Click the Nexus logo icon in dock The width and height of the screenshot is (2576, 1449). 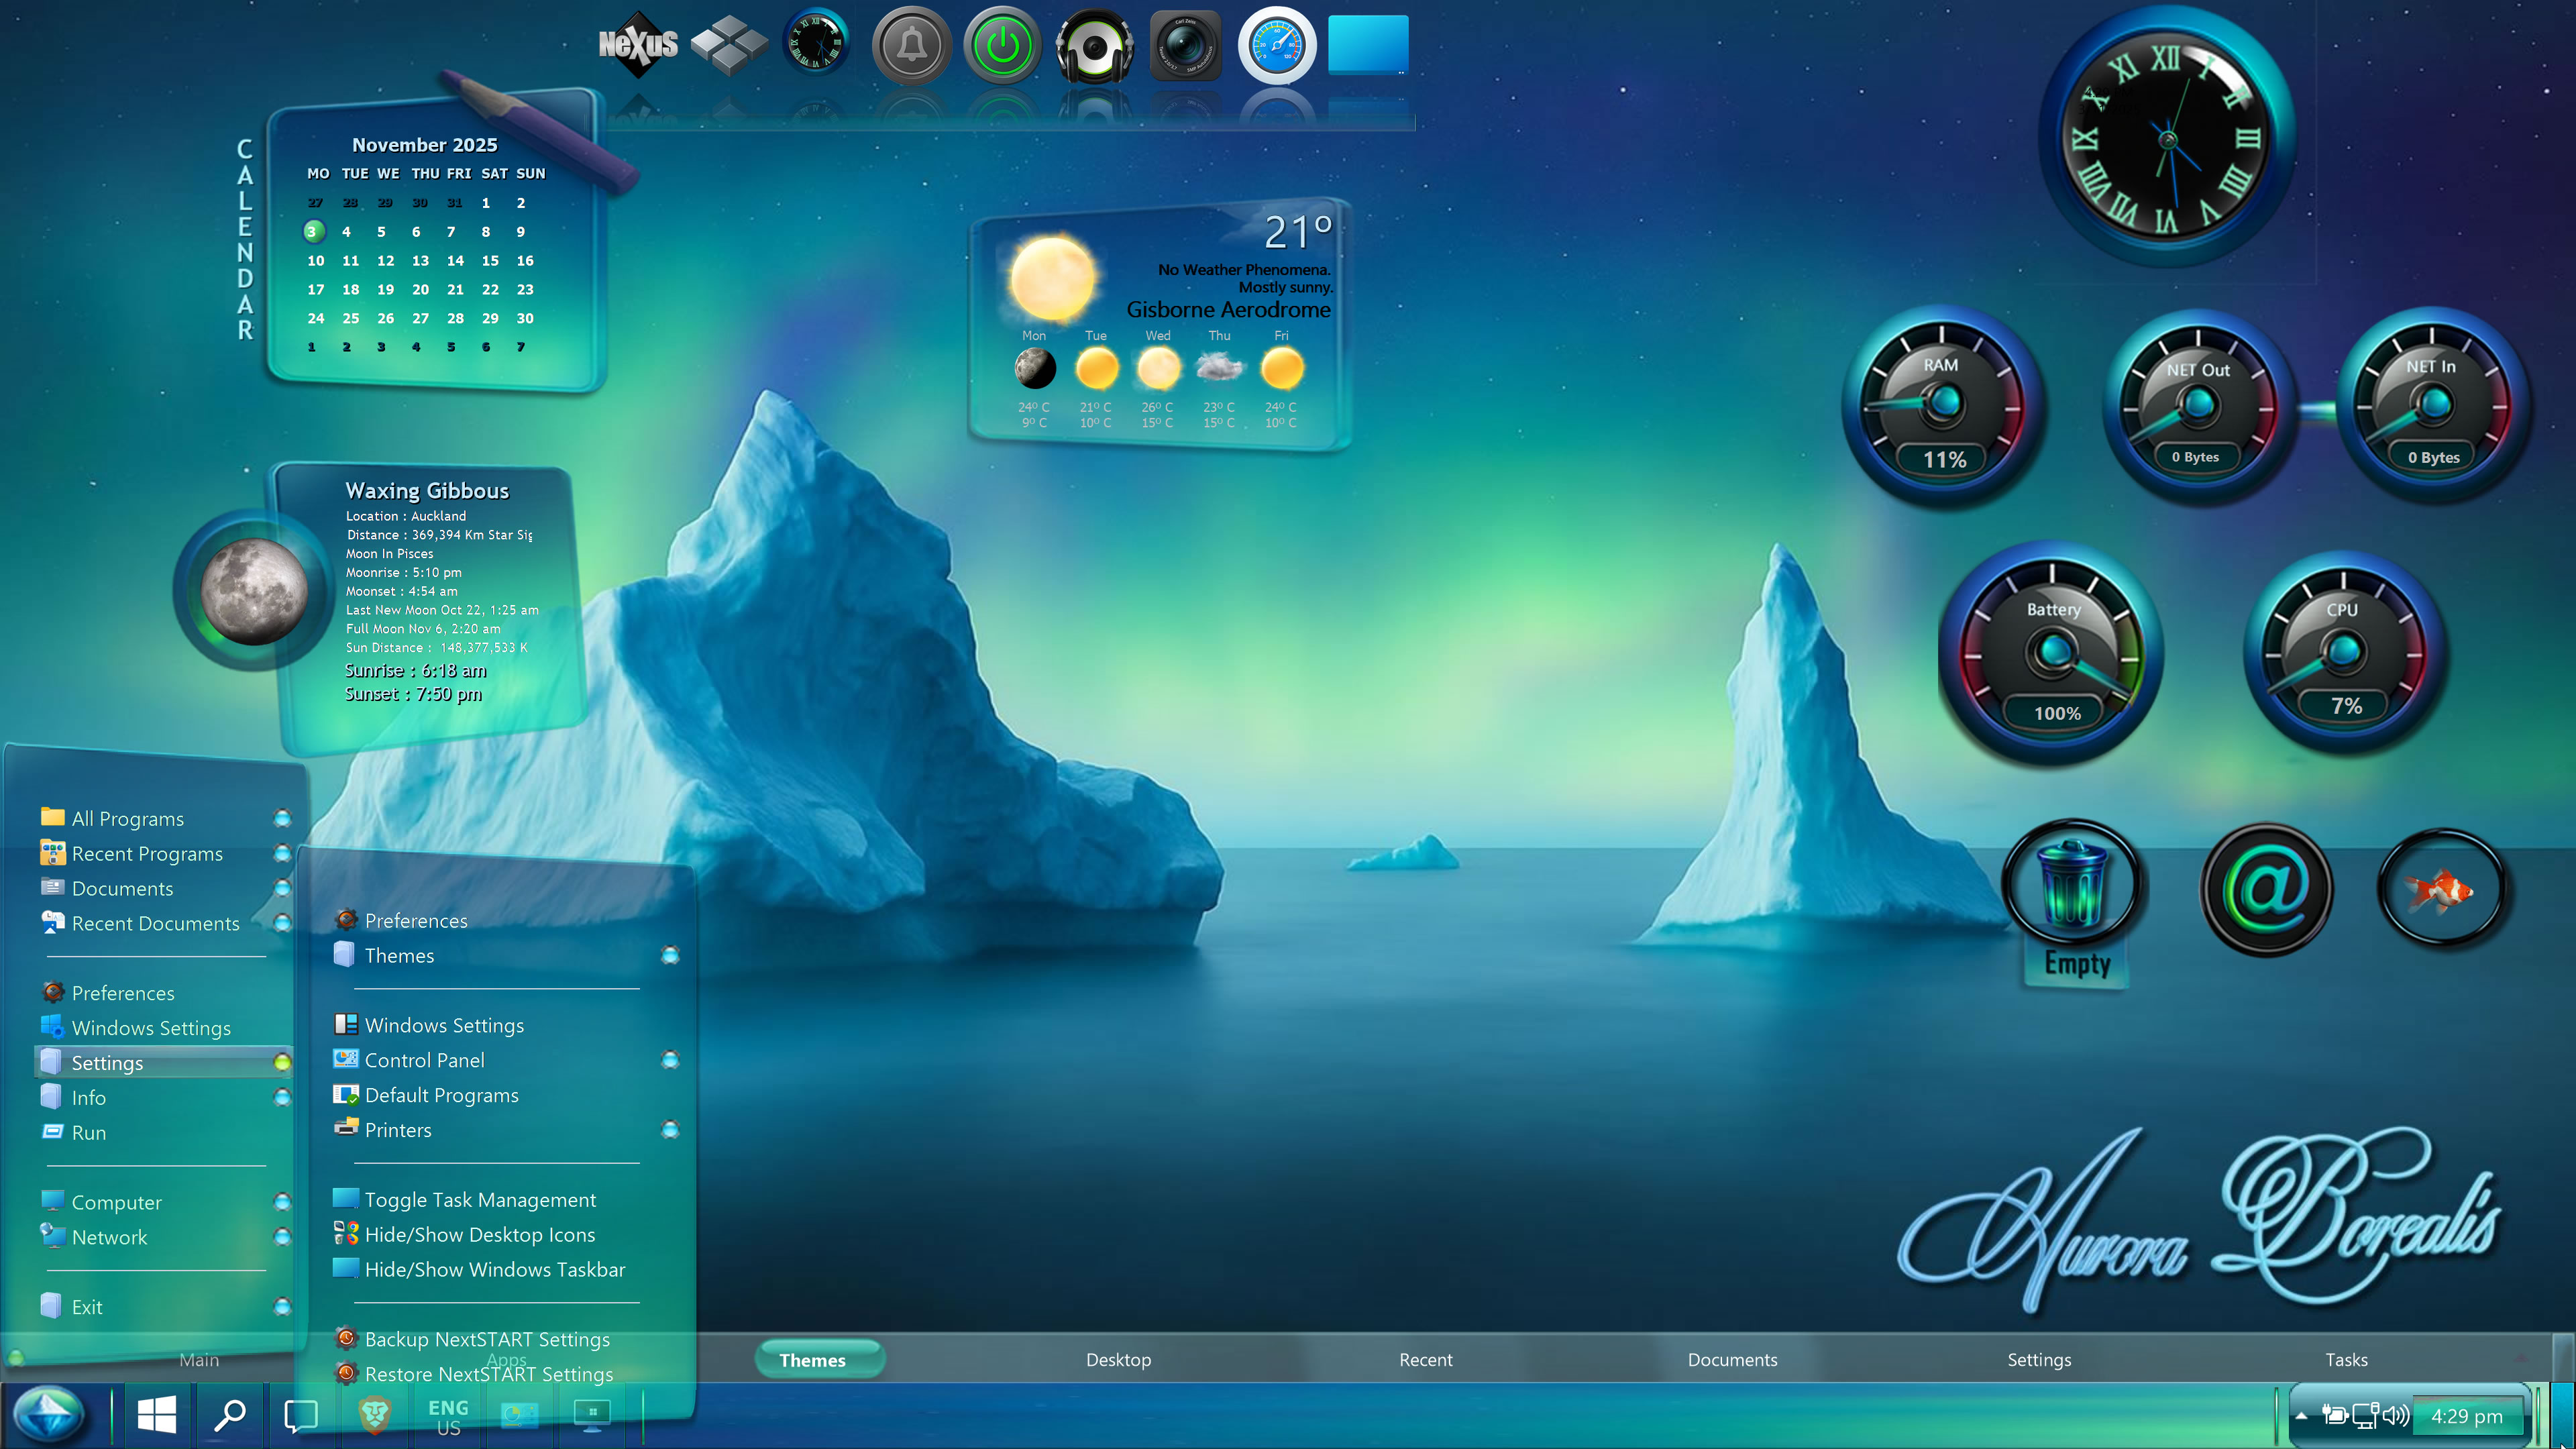(x=638, y=44)
